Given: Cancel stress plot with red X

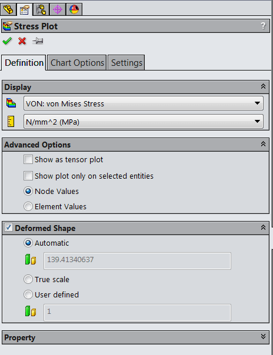Looking at the screenshot, I should click(x=22, y=41).
